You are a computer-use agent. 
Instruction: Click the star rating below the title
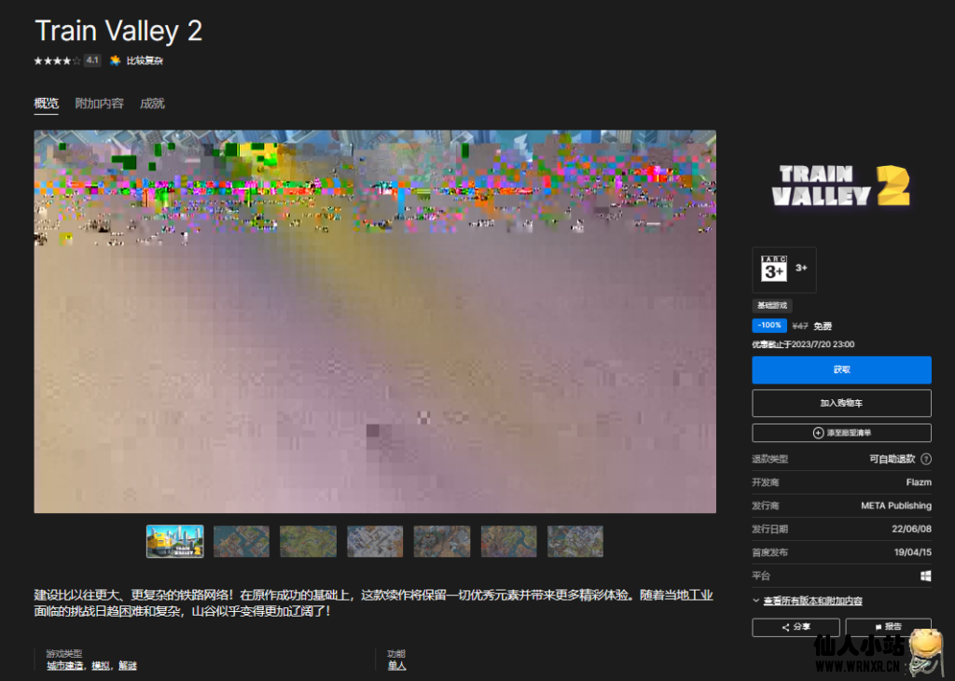coord(57,61)
